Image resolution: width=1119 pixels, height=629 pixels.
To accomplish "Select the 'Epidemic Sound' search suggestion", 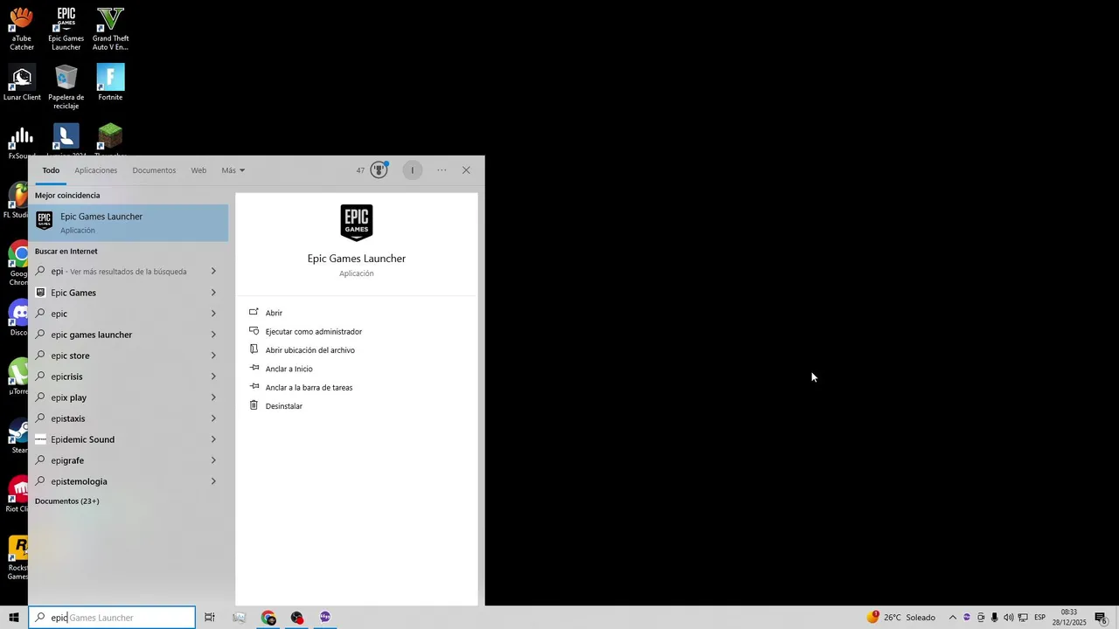I will [129, 439].
